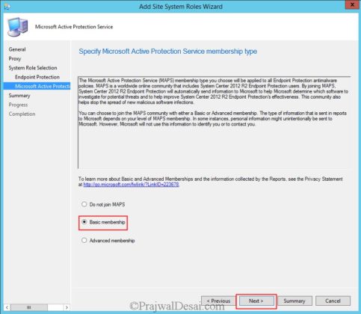Screen dimensions: 361x314
Task: Select System Role Selection step
Action: pos(33,68)
